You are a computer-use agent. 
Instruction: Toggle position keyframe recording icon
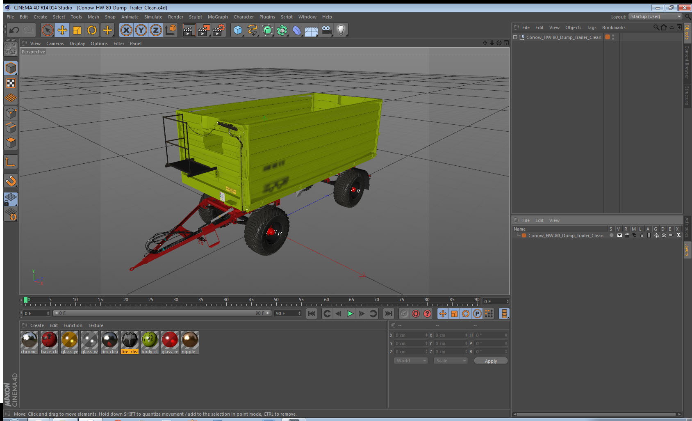[443, 313]
